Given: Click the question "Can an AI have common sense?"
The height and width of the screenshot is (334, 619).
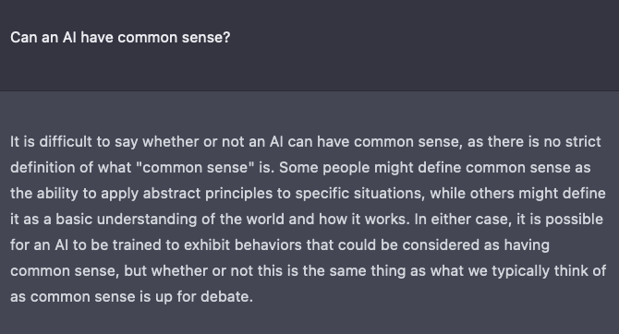Looking at the screenshot, I should point(120,38).
